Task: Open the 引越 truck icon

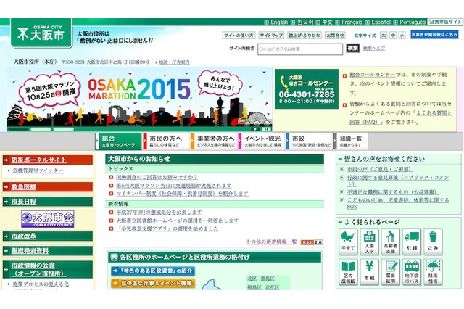Action: (x=412, y=242)
